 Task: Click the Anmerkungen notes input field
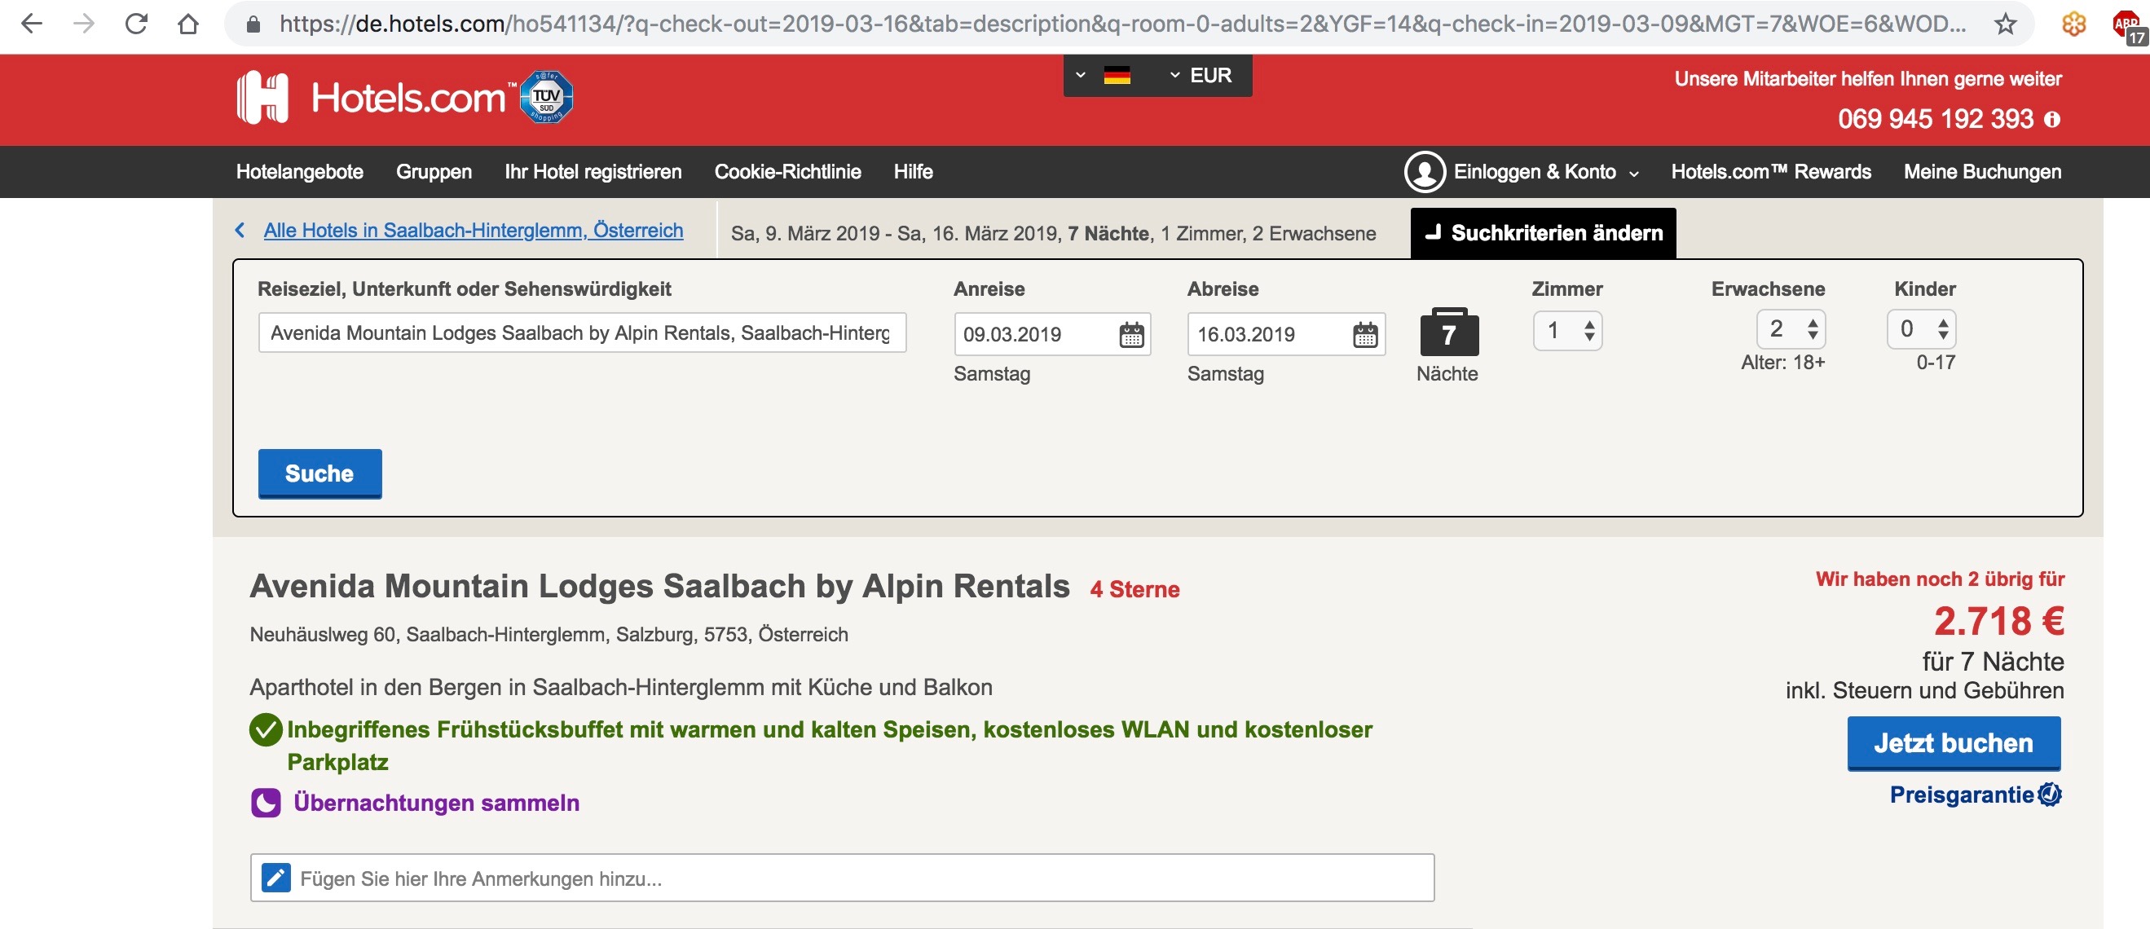842,877
